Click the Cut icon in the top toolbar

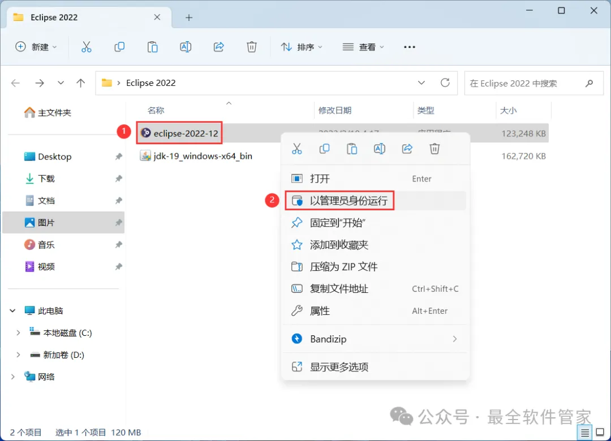(86, 47)
